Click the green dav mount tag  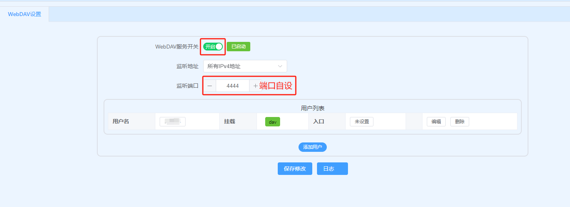[x=273, y=122]
